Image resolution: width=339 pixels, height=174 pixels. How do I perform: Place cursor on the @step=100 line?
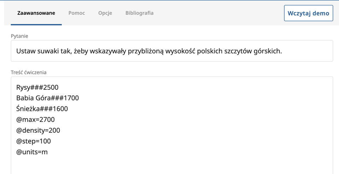(34, 141)
